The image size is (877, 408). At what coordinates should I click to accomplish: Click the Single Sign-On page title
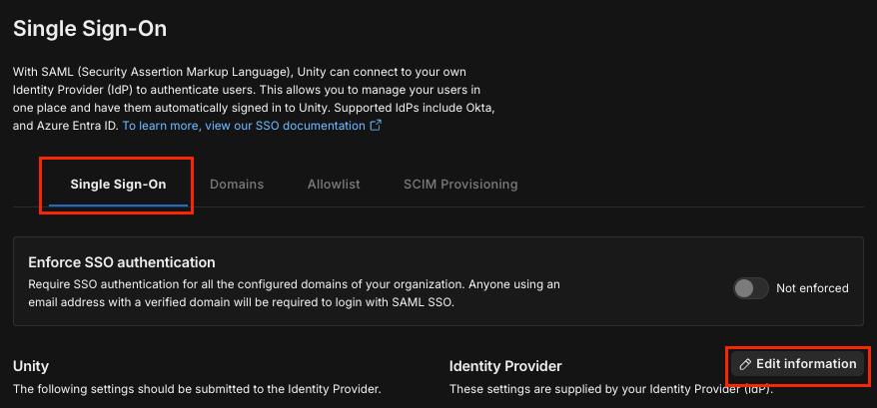90,29
